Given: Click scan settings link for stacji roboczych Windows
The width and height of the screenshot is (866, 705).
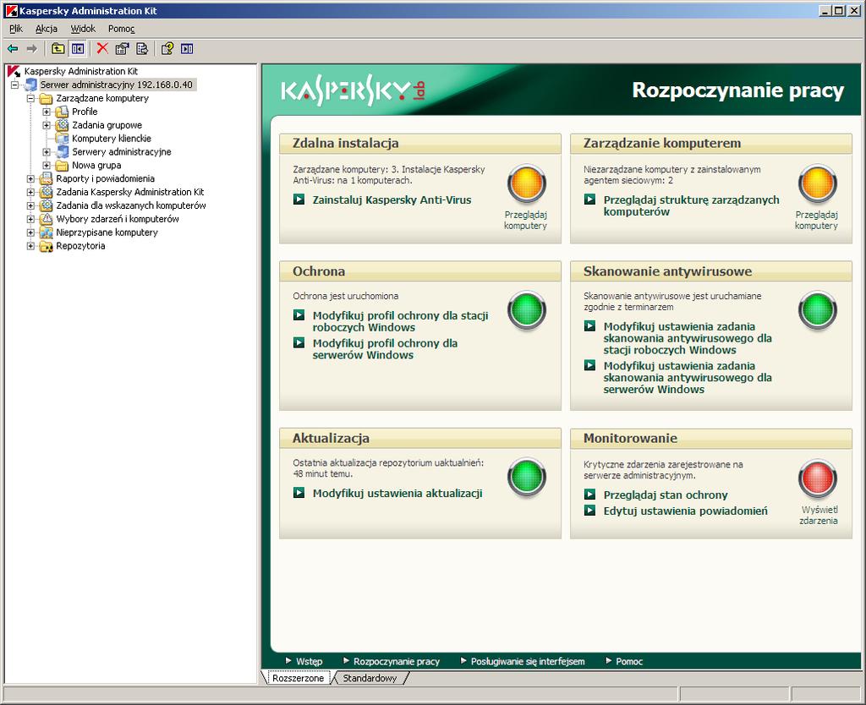Looking at the screenshot, I should click(x=688, y=338).
